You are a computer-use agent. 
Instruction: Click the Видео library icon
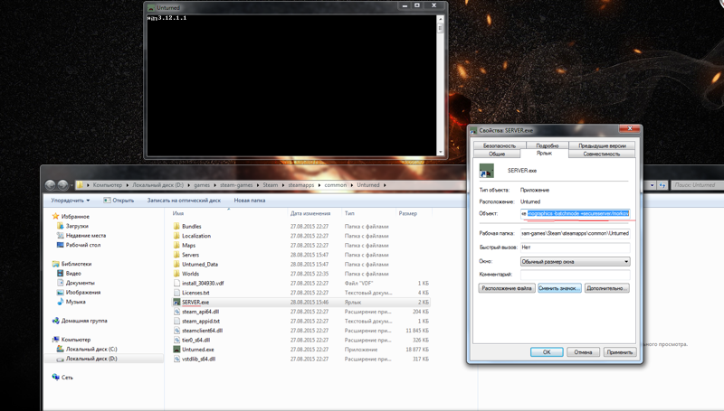tap(60, 273)
